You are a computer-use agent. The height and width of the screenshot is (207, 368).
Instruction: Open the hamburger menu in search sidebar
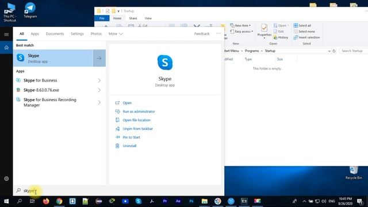click(x=6, y=34)
